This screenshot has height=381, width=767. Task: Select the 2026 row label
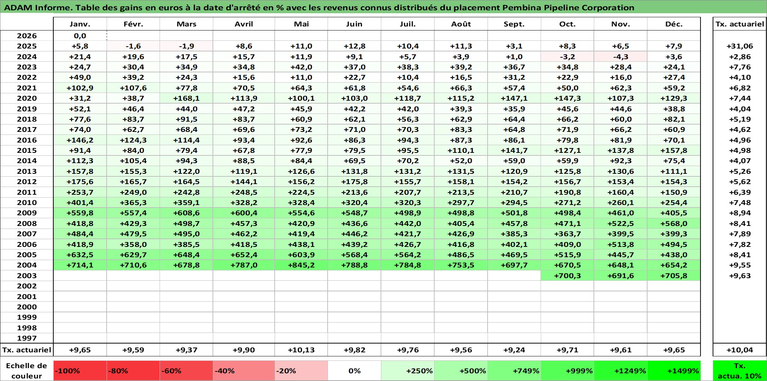click(27, 36)
